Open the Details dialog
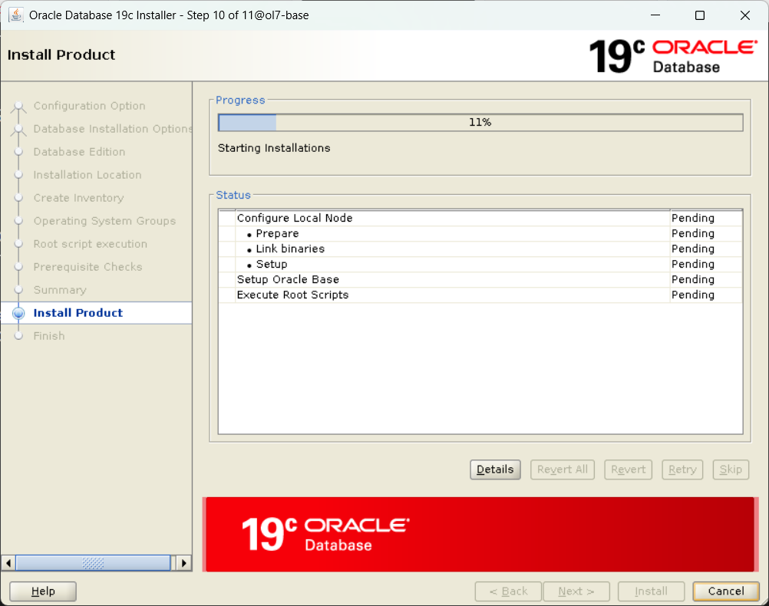The image size is (769, 606). [x=495, y=469]
